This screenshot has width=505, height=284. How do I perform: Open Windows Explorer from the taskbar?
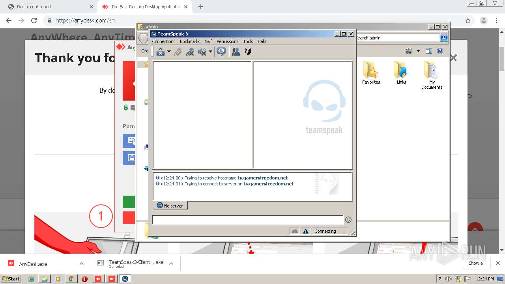tap(45, 279)
